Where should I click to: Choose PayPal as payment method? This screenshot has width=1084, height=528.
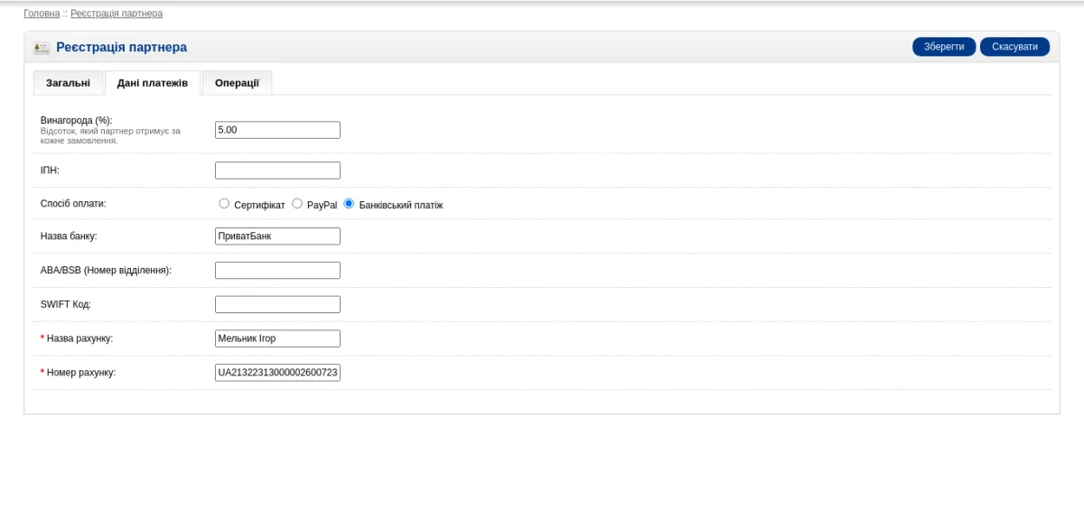click(297, 204)
